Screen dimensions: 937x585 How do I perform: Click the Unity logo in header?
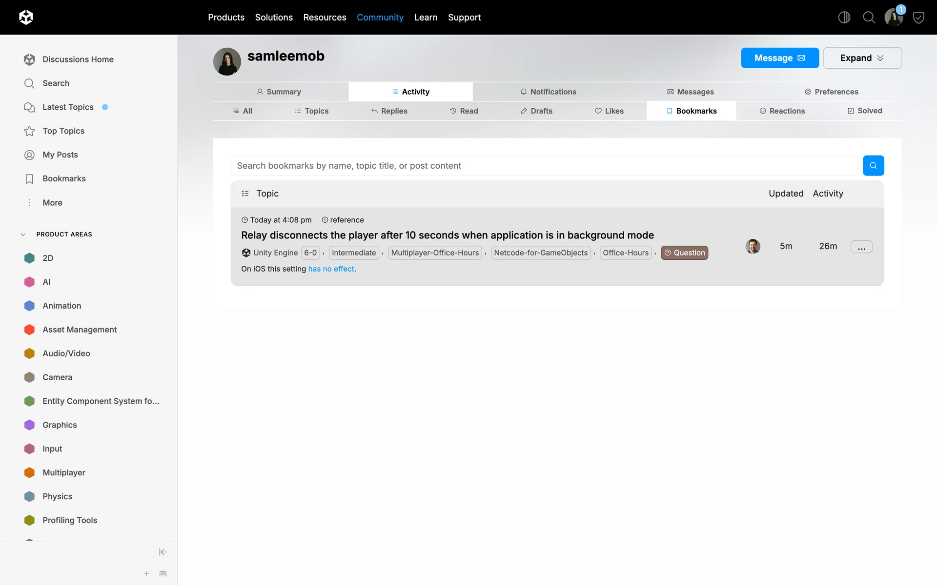(x=26, y=18)
